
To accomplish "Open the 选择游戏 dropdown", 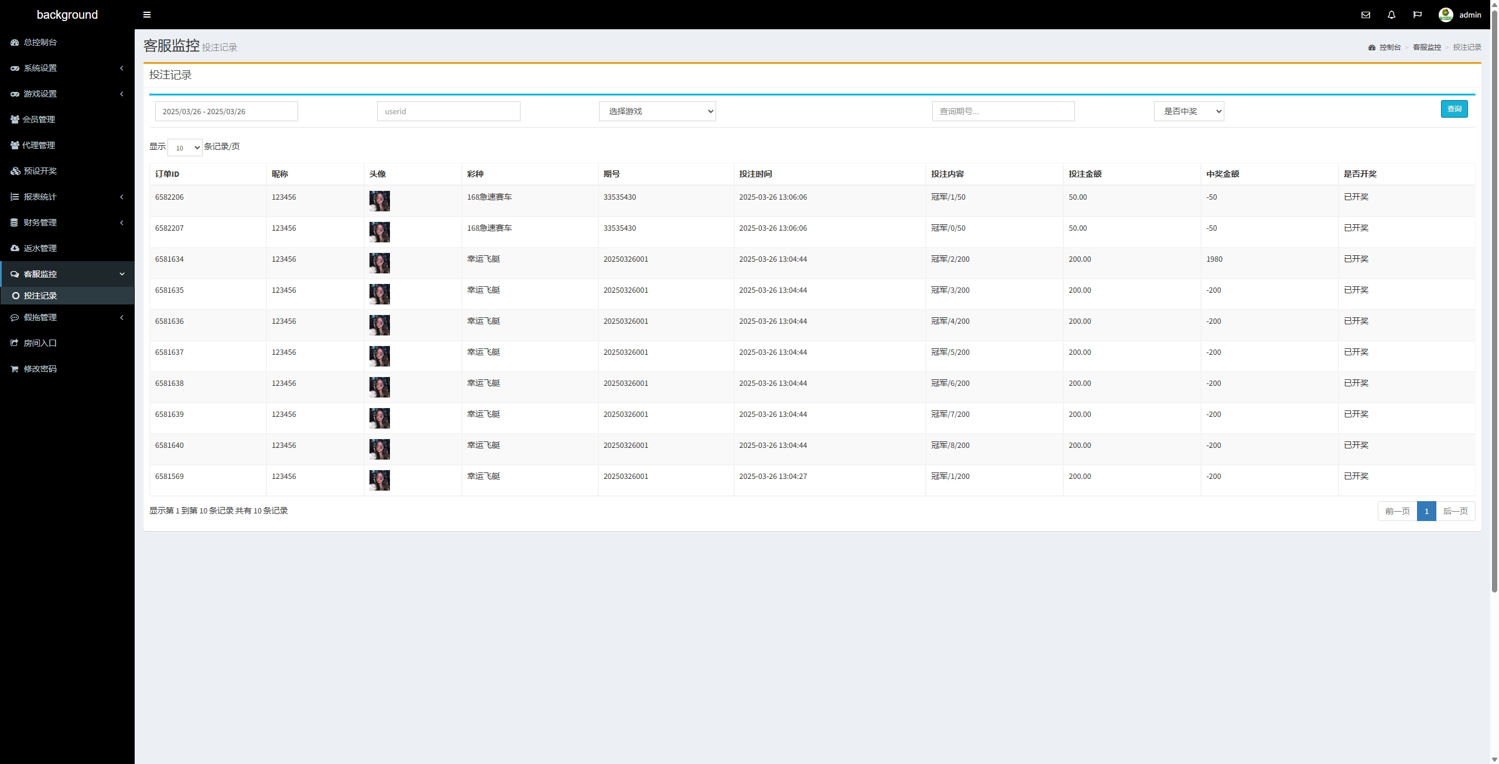I will point(657,111).
